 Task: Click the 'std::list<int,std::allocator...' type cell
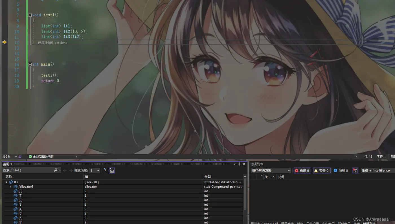pos(223,182)
